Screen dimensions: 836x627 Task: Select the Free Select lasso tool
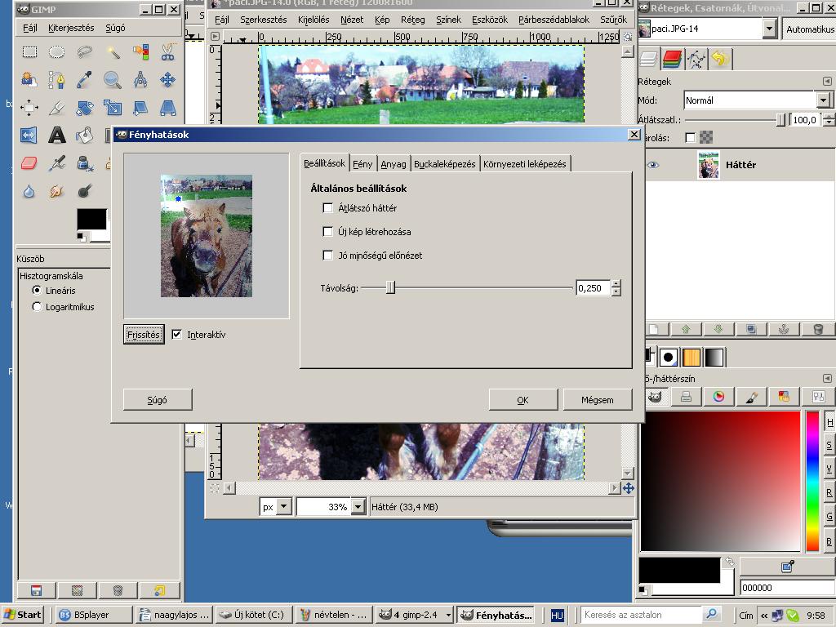[x=84, y=51]
